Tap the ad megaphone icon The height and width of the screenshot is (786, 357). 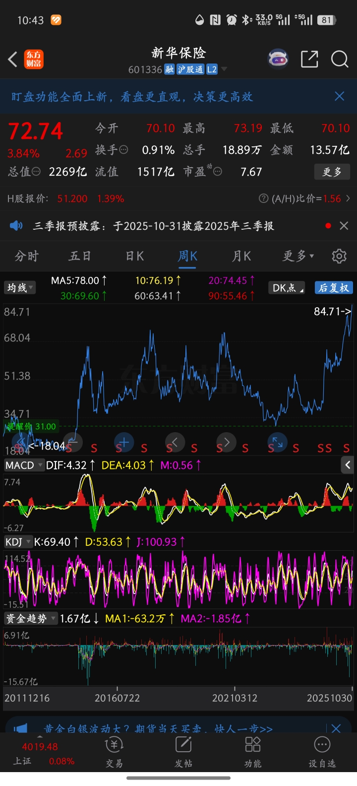pos(21,728)
